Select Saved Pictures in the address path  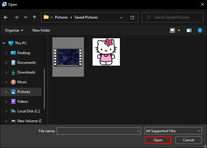point(86,17)
